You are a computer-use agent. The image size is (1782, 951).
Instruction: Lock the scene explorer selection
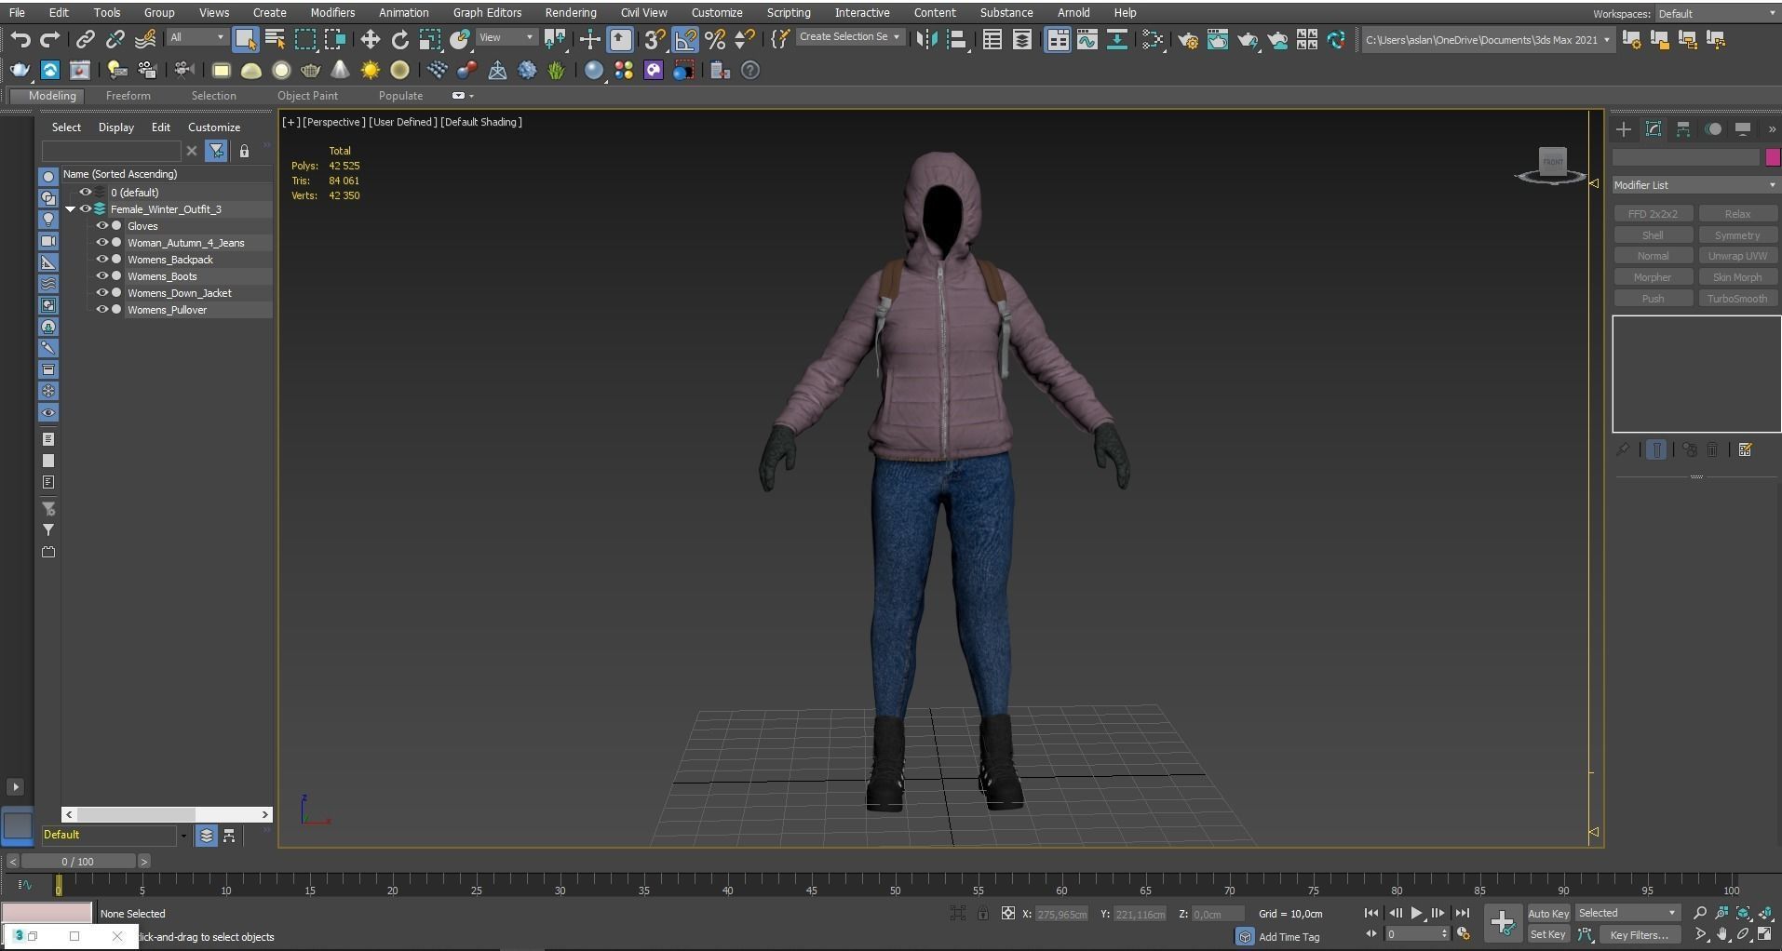[244, 151]
